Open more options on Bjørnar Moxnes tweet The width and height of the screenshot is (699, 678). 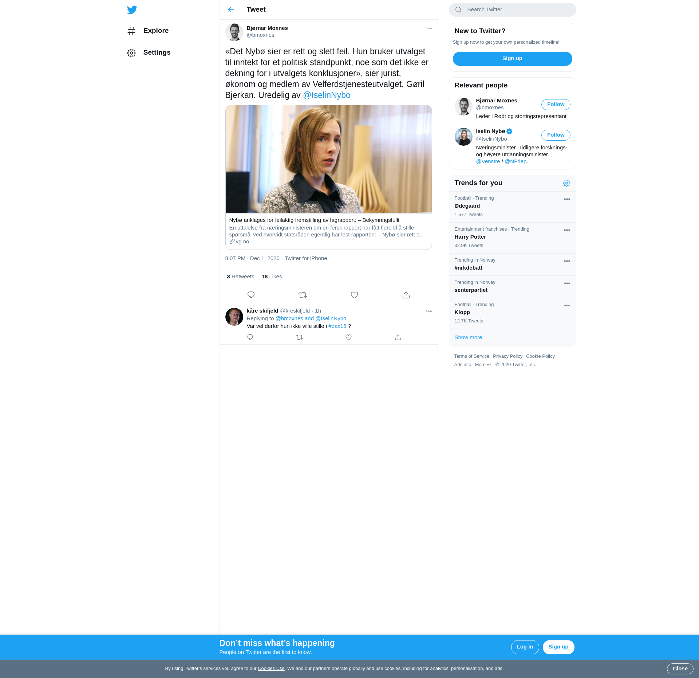coord(429,28)
